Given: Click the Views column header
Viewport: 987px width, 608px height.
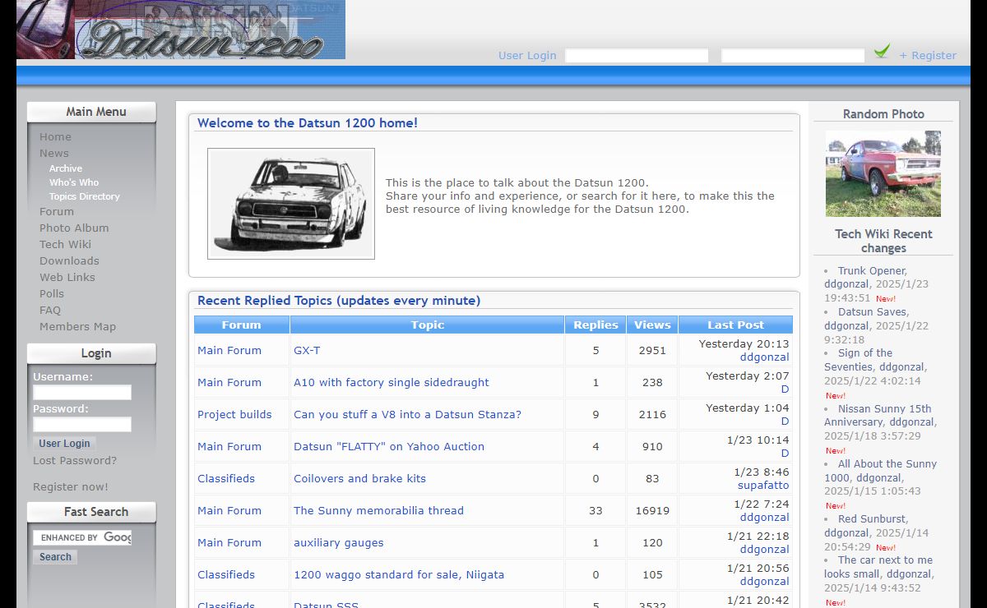Looking at the screenshot, I should click(652, 325).
